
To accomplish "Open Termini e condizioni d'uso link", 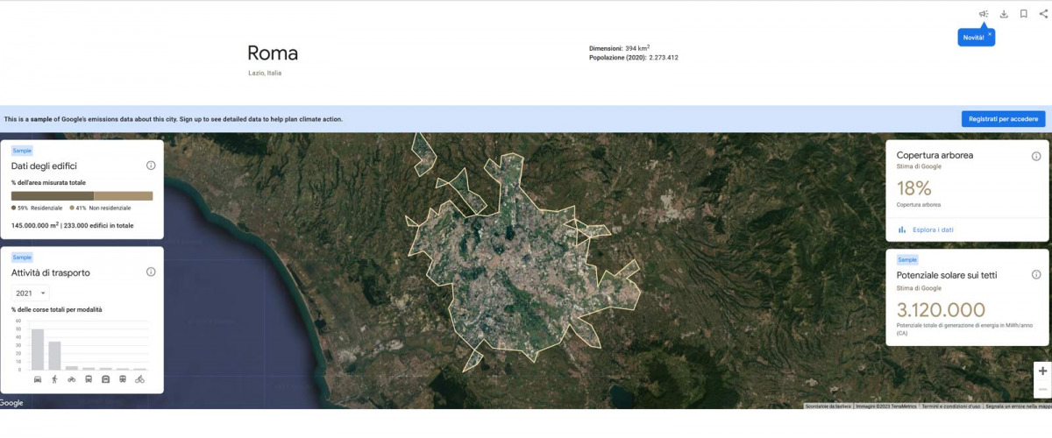I will pyautogui.click(x=950, y=406).
